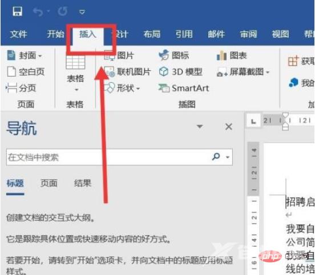
Task: Insert a picture with 图片
Action: click(119, 55)
